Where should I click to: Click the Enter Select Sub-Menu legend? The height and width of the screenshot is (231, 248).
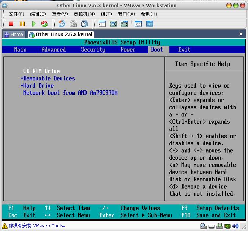(x=136, y=215)
